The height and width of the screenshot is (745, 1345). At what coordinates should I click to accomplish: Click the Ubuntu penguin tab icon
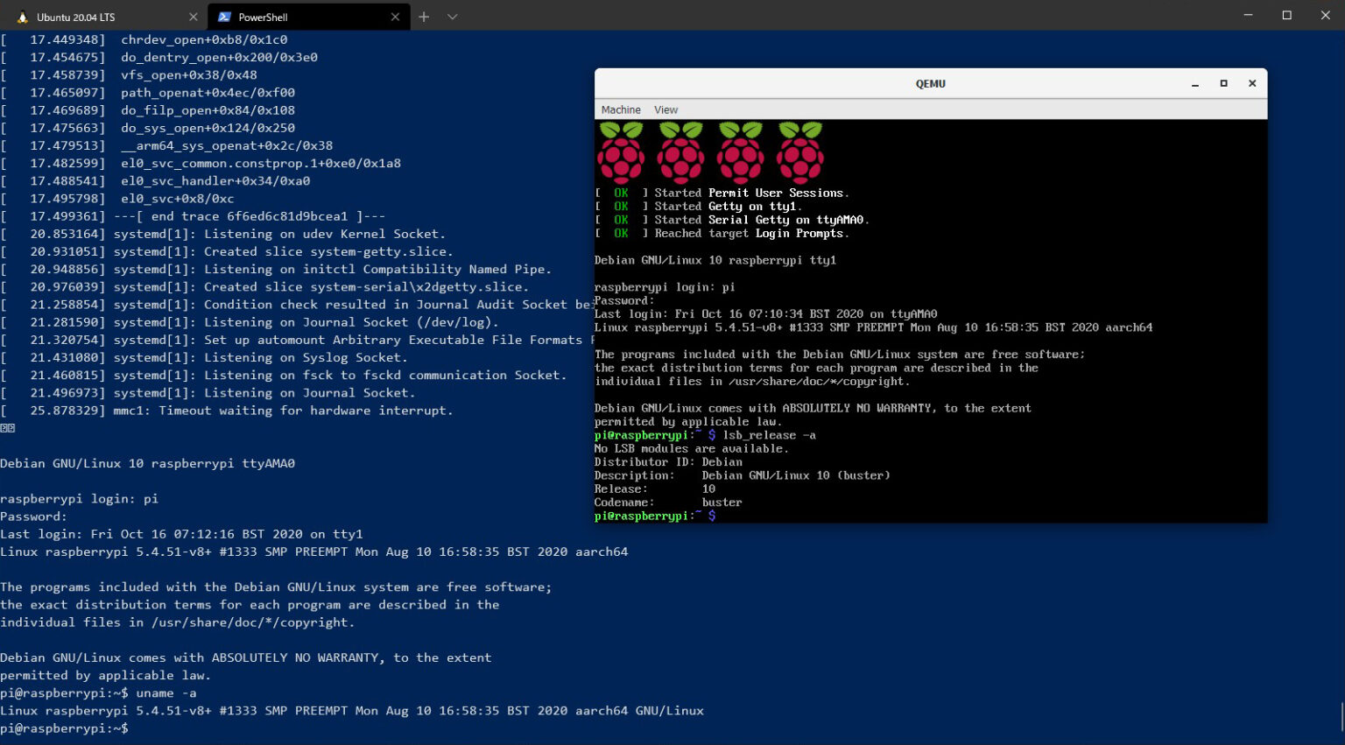[x=23, y=17]
